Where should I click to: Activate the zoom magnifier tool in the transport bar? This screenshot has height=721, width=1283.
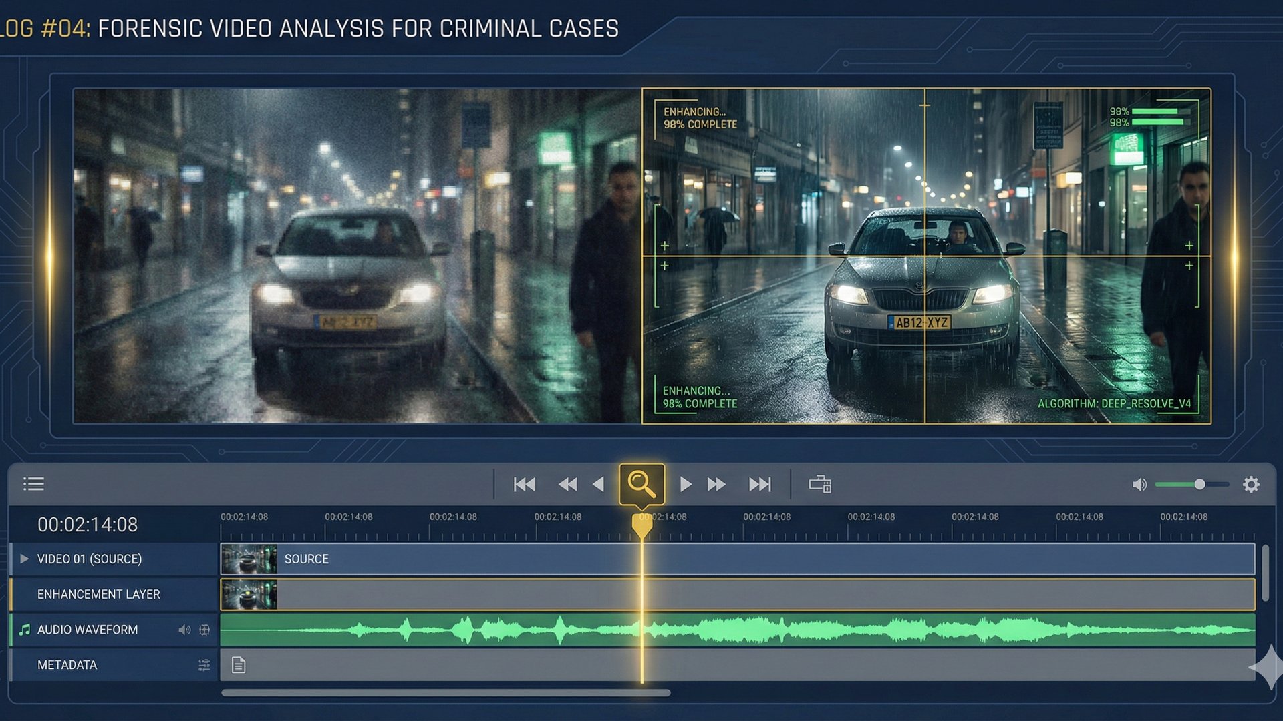(x=641, y=482)
